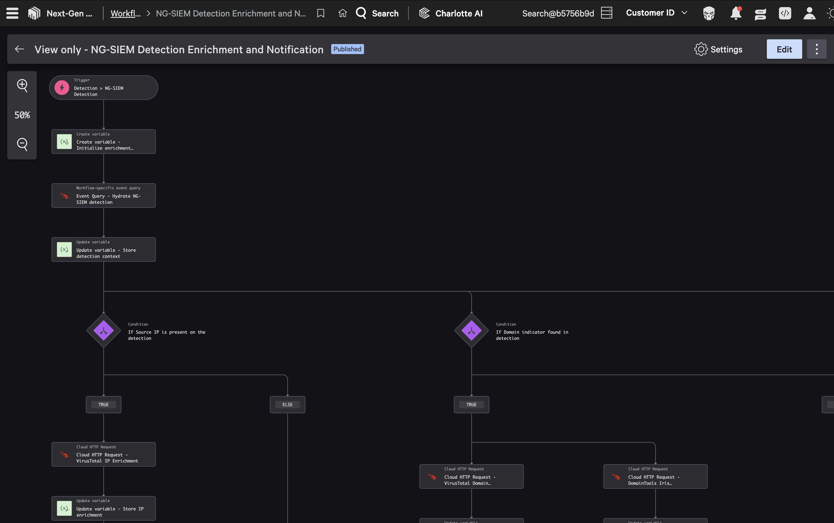Click the pink trigger lightning icon
Screen dimensions: 834x523
point(62,88)
